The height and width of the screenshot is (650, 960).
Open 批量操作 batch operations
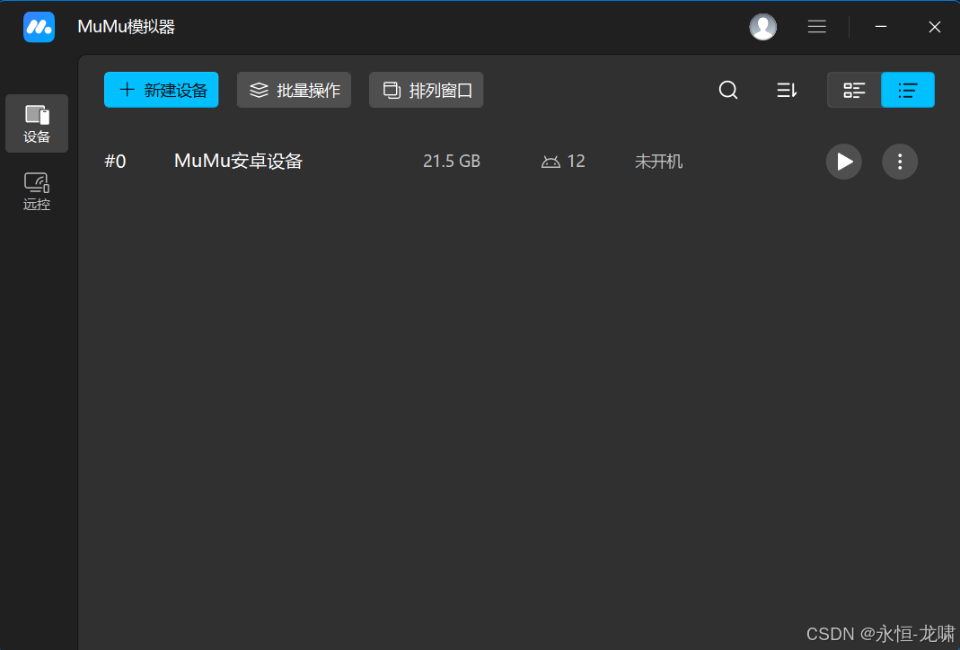click(294, 90)
